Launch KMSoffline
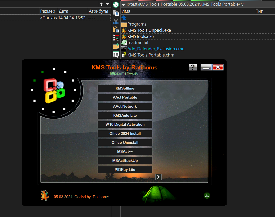Screen dimensions: 275x217 pos(125,89)
